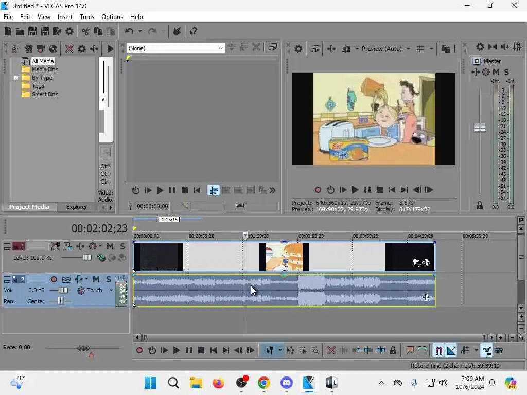Stop playback in the video preview
527x395 pixels.
pos(380,190)
